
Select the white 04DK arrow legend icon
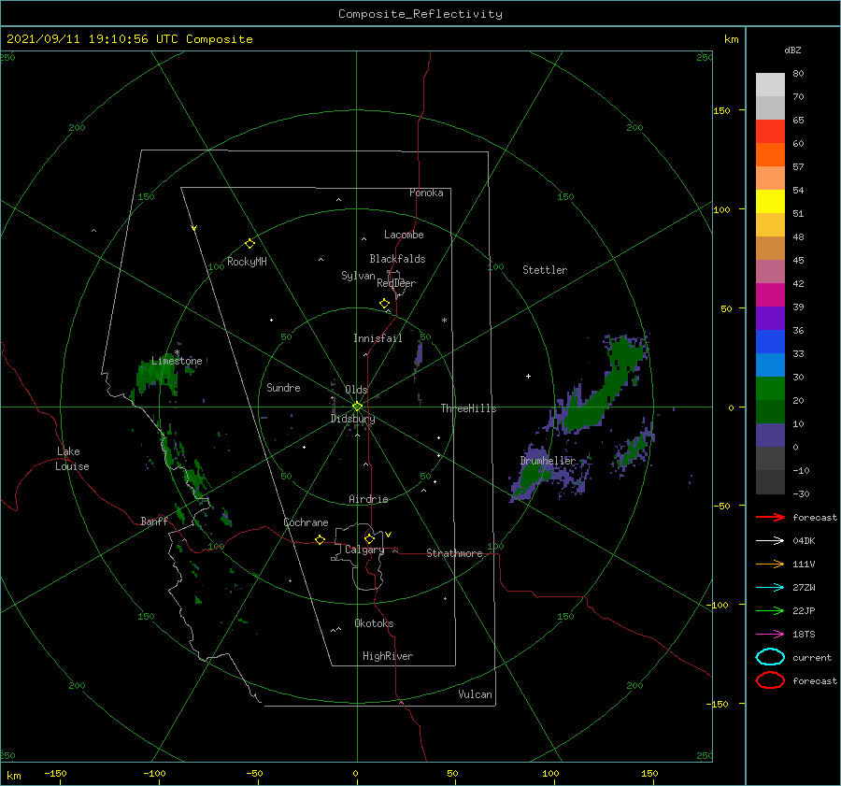point(770,540)
